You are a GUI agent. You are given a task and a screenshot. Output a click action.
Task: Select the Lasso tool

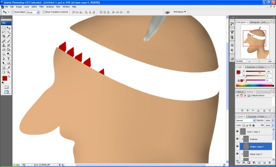[4, 32]
